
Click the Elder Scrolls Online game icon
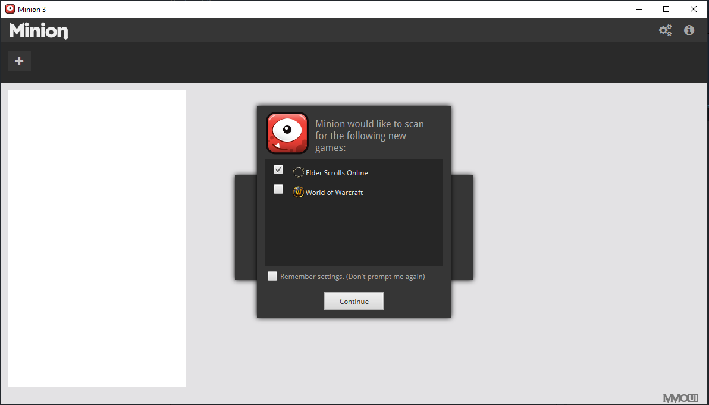coord(299,172)
